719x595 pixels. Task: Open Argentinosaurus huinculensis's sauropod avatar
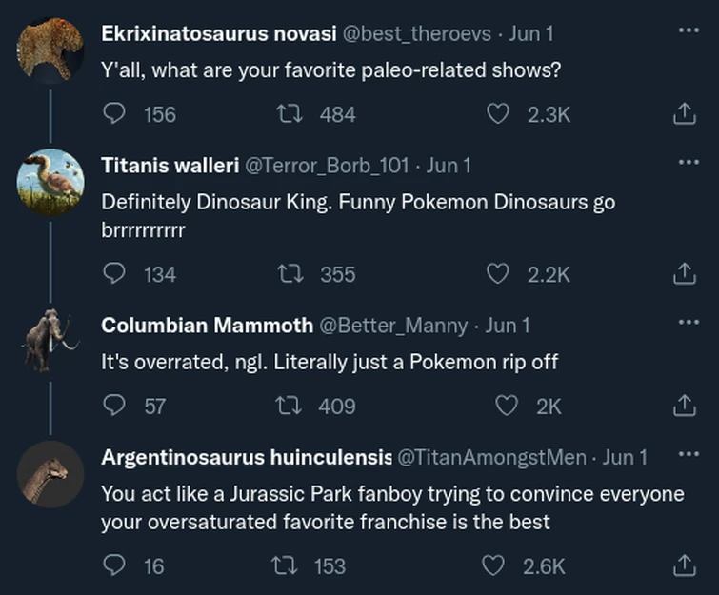click(x=50, y=473)
